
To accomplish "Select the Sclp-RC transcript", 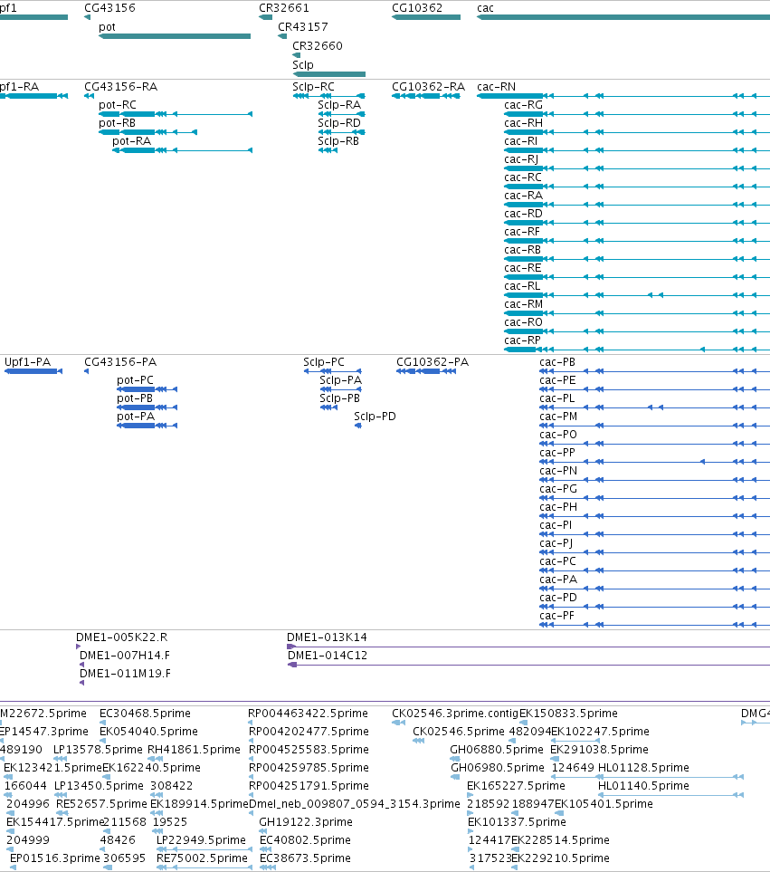I will (x=328, y=96).
